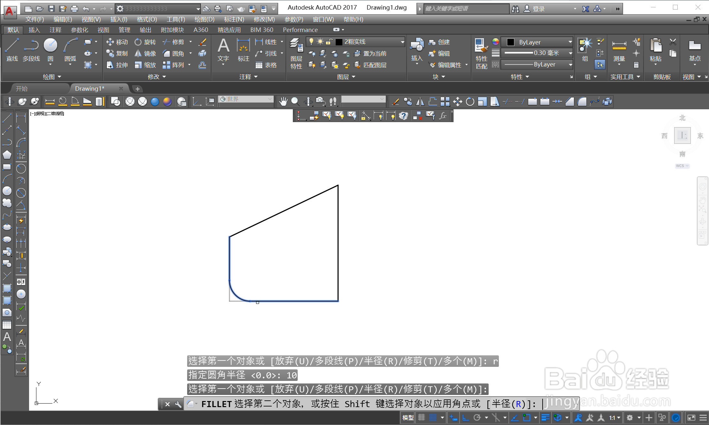Select the Move (移动) tool
This screenshot has width=709, height=425.
117,42
